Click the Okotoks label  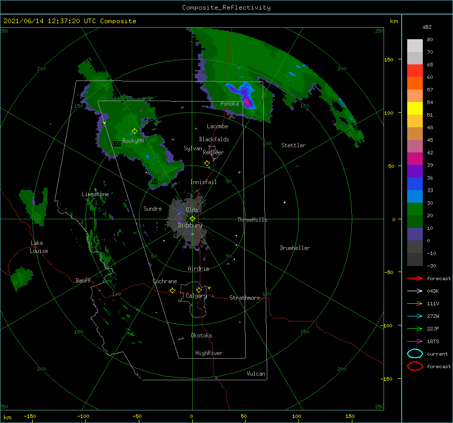[202, 335]
